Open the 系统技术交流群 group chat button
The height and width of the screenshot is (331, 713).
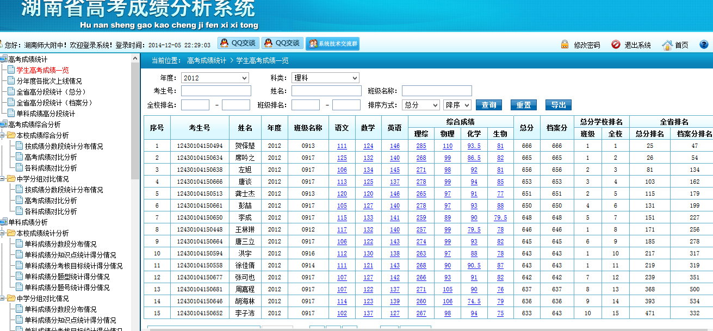tap(332, 44)
